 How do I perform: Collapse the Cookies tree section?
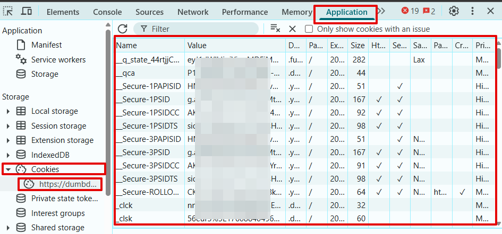(8, 169)
